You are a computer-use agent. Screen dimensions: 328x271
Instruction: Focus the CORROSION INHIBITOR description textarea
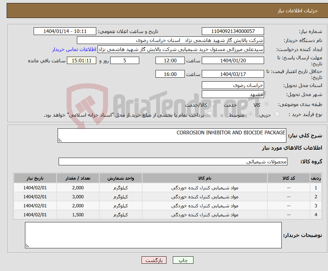point(172,135)
